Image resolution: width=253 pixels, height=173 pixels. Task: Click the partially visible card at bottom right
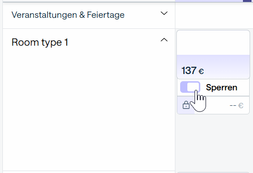point(213,173)
